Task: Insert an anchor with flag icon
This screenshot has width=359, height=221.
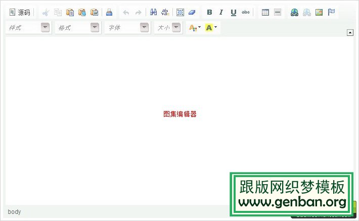Action: tap(331, 12)
